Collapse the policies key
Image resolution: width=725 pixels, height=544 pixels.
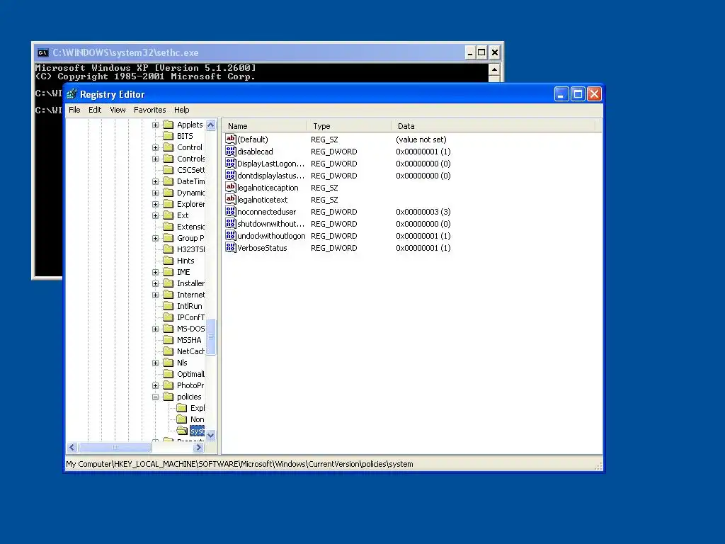tap(155, 397)
